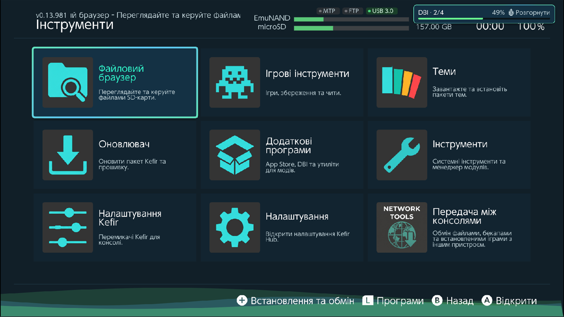The image size is (564, 317).
Task: Select the Назад footer label
Action: tap(460, 301)
